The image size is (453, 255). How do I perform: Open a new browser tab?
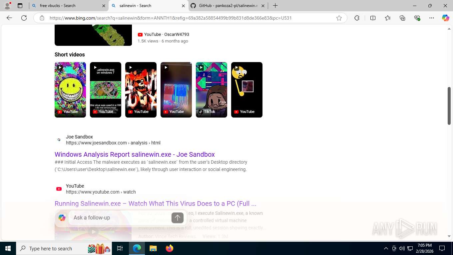(x=275, y=6)
